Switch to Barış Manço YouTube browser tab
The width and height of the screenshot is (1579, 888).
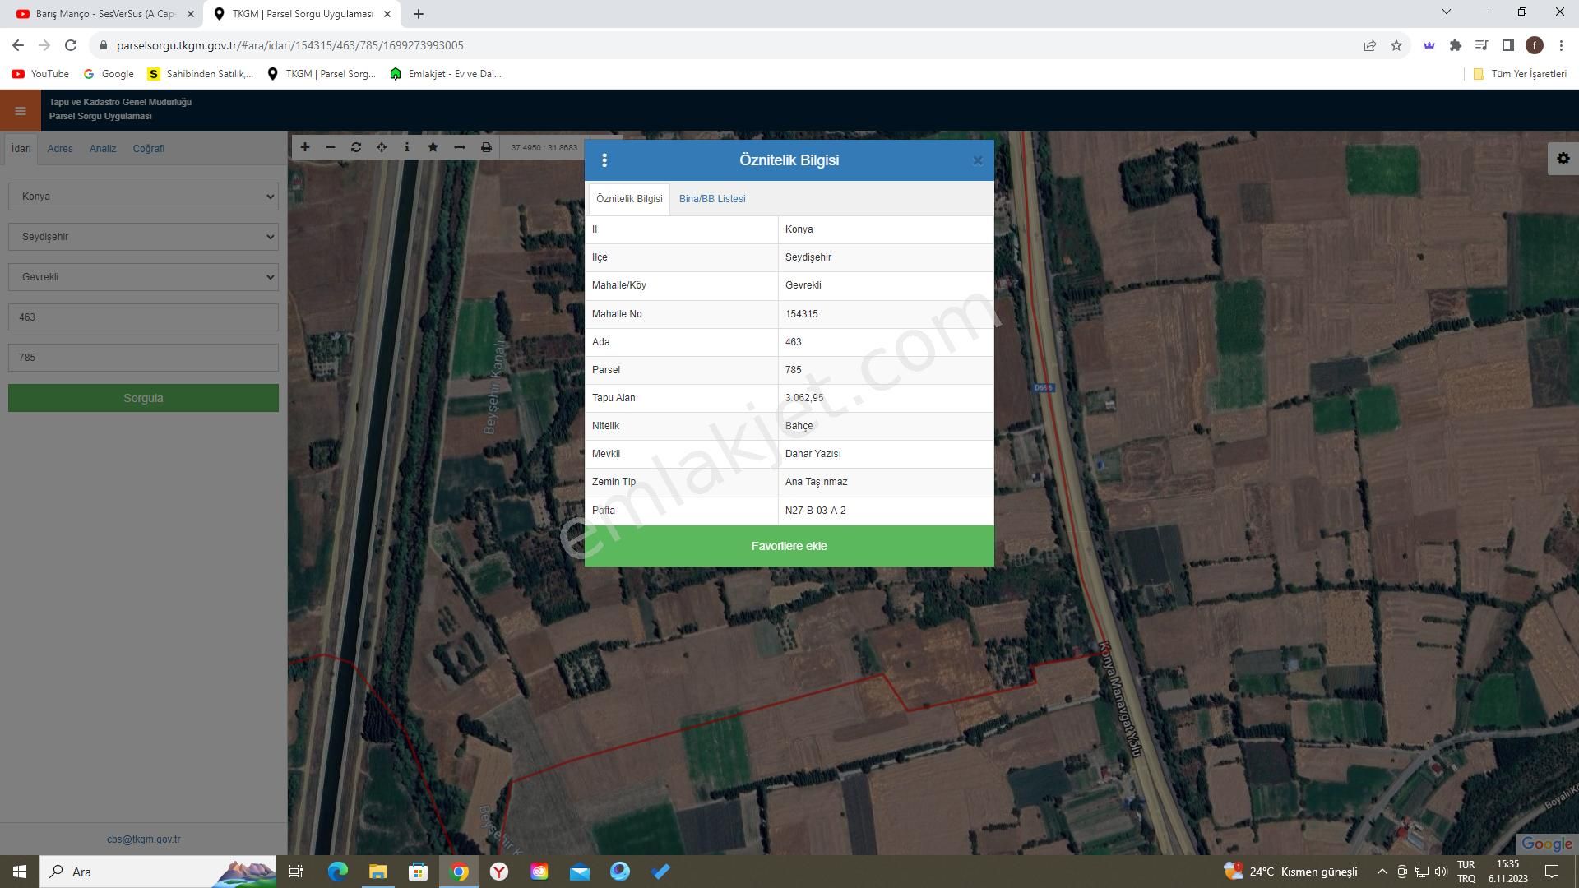(x=105, y=14)
